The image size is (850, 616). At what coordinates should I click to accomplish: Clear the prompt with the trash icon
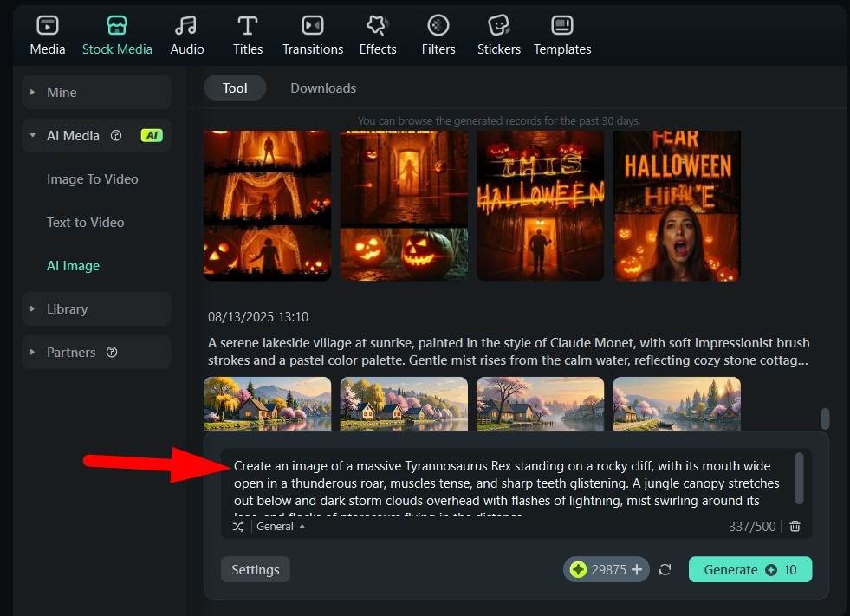pos(795,526)
